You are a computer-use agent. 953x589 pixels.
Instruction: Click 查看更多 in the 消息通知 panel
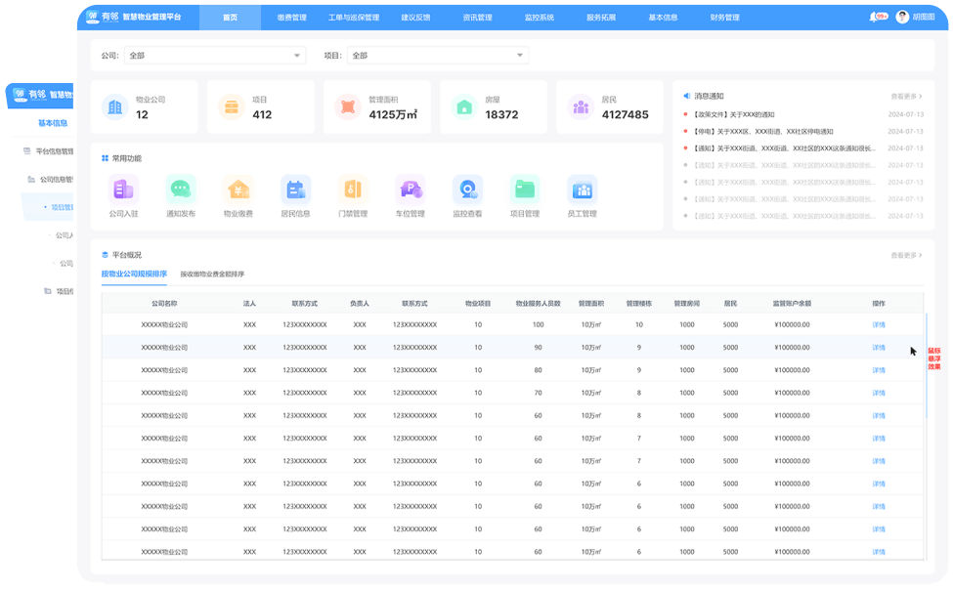pos(906,97)
